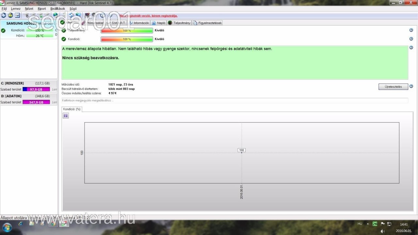Switch to the Napló tab
Image resolution: width=418 pixels, height=235 pixels.
tap(158, 23)
